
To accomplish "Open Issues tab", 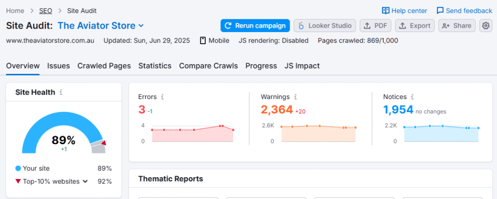I will pyautogui.click(x=59, y=66).
